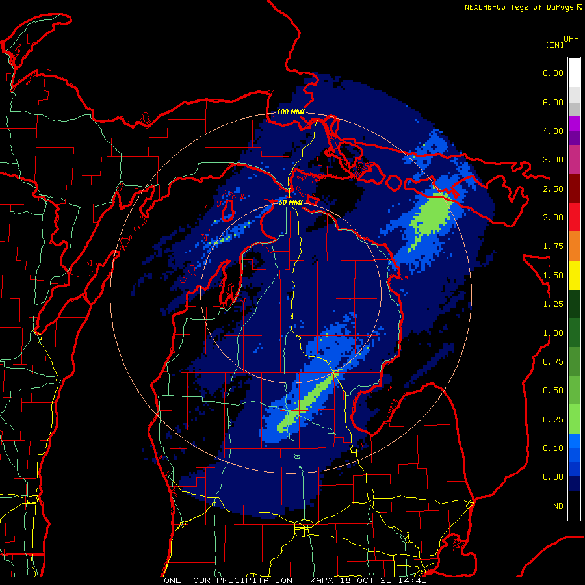
Task: Click the 3.00 legend value
Action: pyautogui.click(x=553, y=160)
